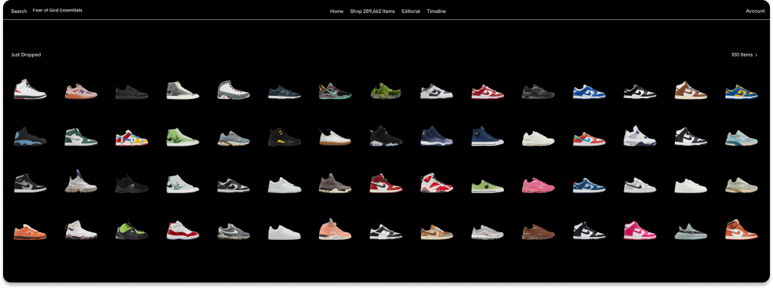Click the Fear of God Essentials suggestion
This screenshot has width=773, height=289.
click(58, 11)
